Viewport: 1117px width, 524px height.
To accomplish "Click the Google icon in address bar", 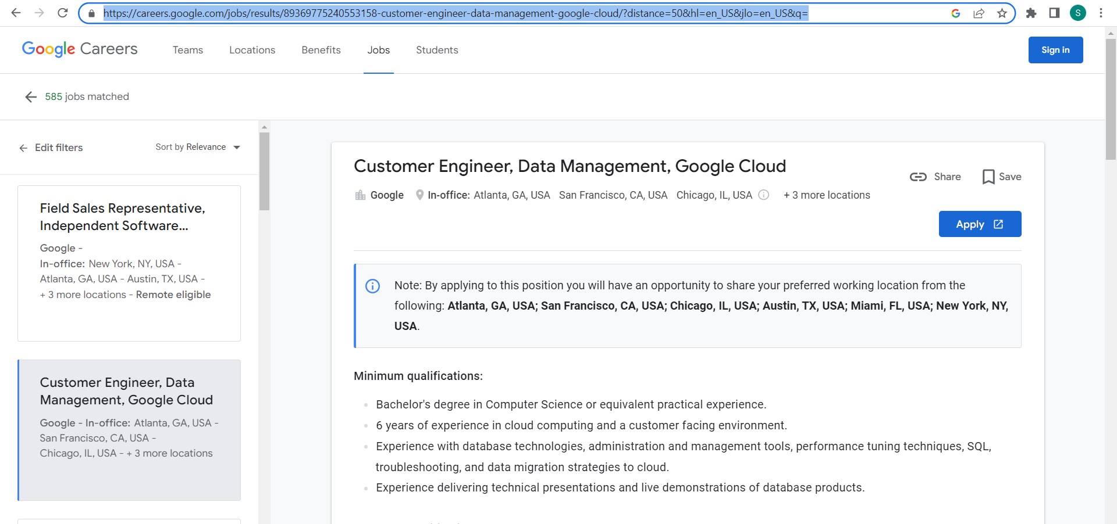I will (x=955, y=13).
